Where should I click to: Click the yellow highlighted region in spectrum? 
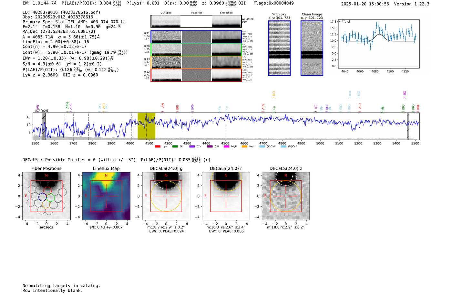click(147, 126)
